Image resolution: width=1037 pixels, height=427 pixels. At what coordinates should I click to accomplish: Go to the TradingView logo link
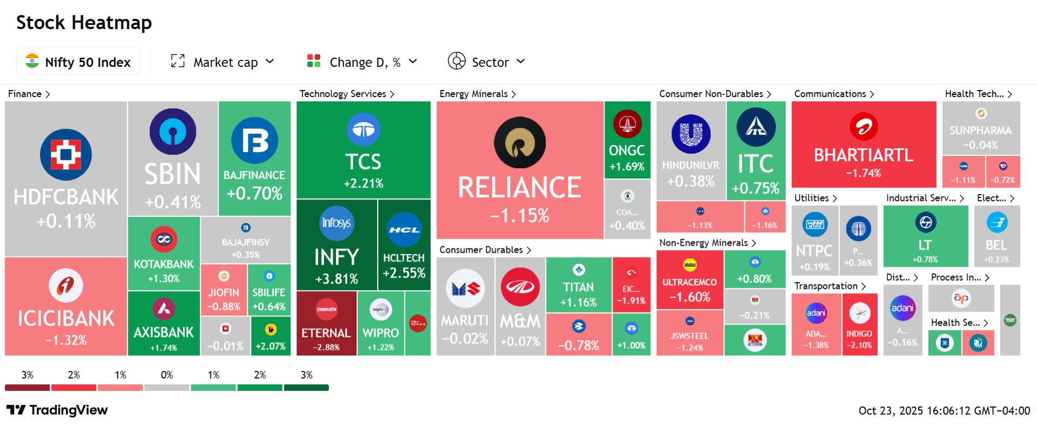click(57, 410)
